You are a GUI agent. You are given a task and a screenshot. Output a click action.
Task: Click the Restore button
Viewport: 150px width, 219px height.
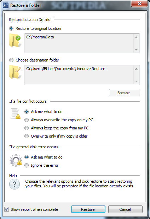tap(88, 209)
